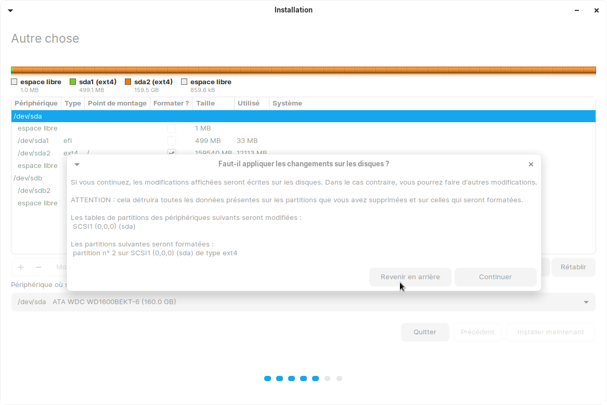This screenshot has height=405, width=607.
Task: Close the apply changes dialog
Action: 531,164
